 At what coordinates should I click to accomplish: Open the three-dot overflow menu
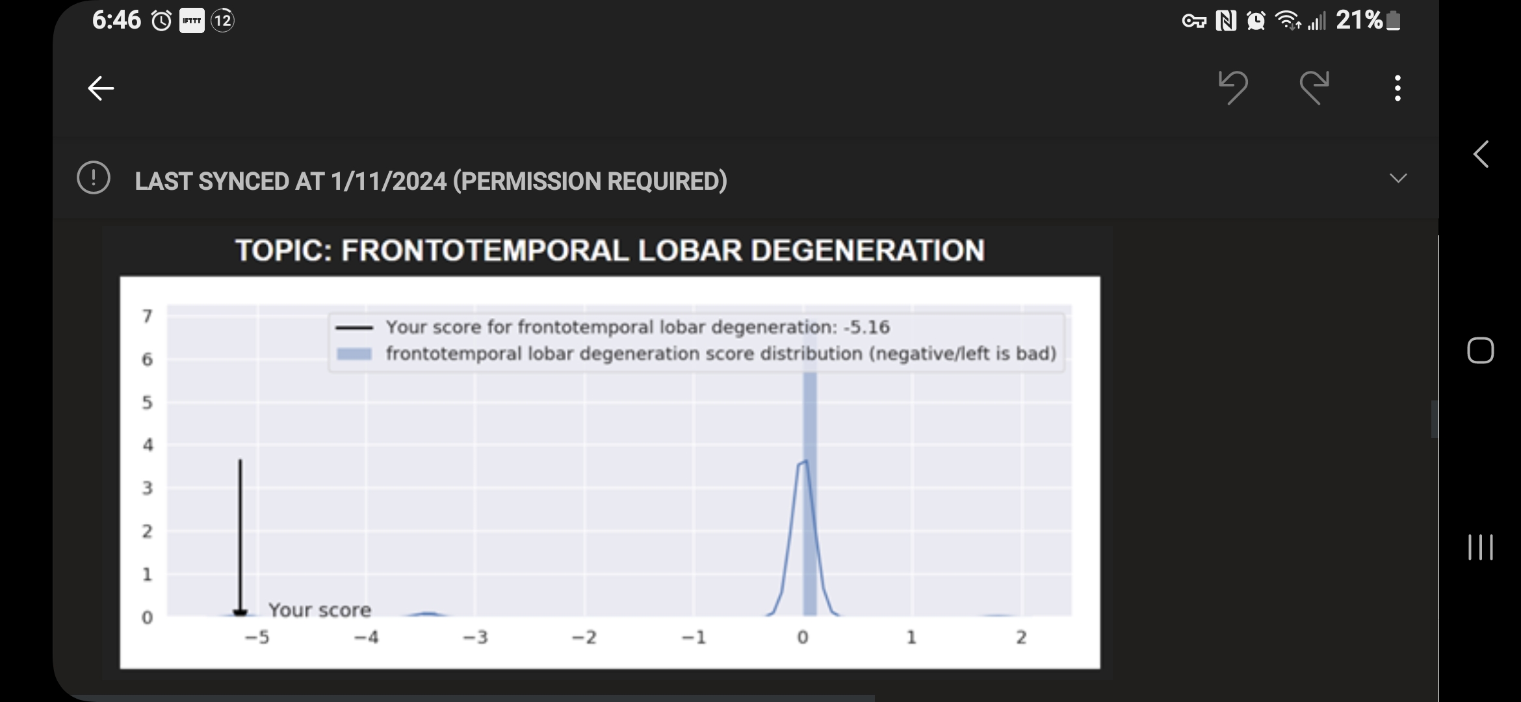(1397, 88)
